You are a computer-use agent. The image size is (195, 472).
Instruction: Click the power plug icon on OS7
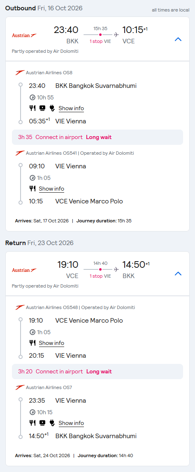(x=52, y=423)
